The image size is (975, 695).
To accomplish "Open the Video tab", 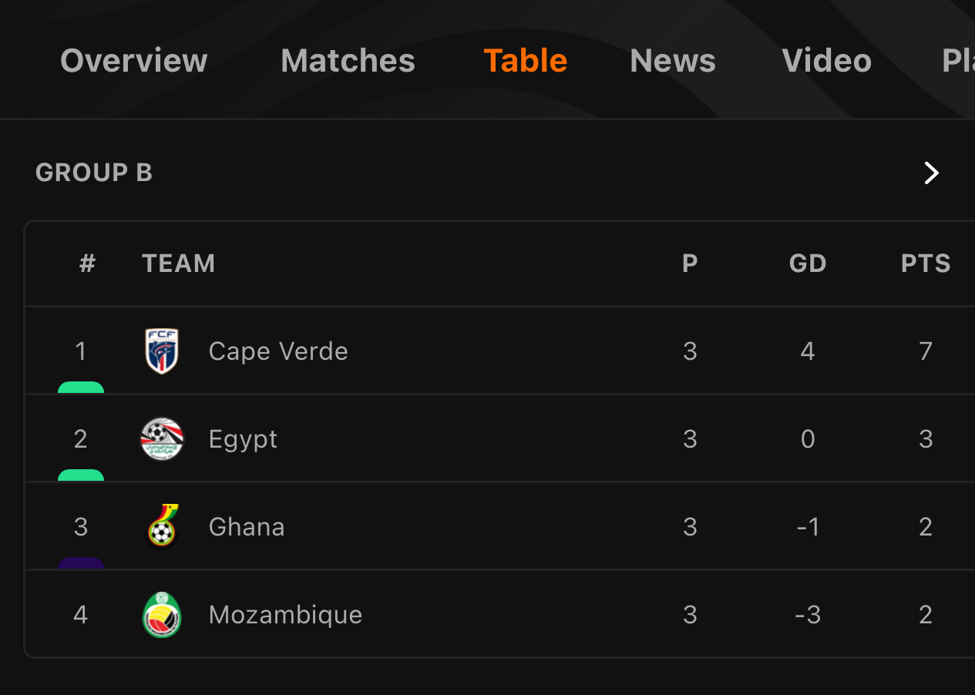I will coord(826,61).
